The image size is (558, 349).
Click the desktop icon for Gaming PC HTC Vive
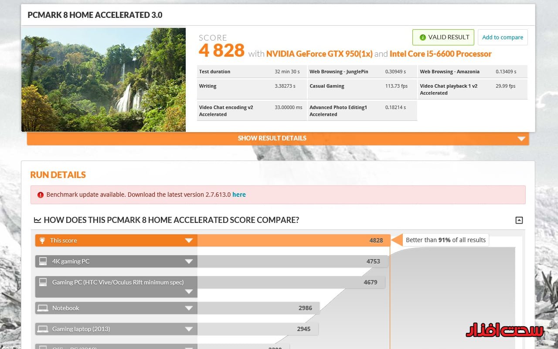pyautogui.click(x=43, y=282)
